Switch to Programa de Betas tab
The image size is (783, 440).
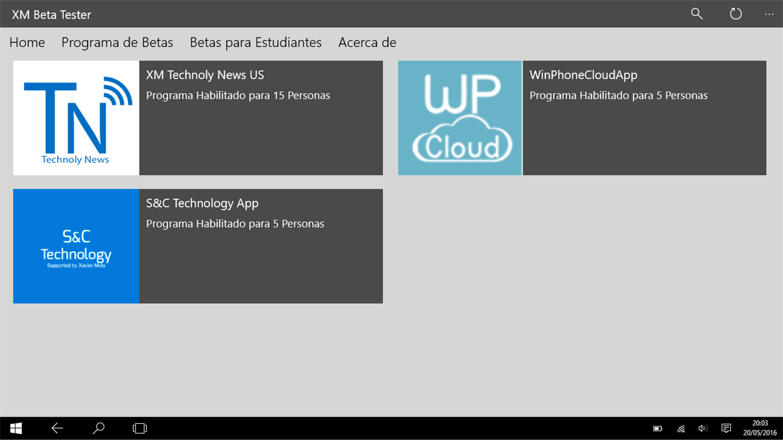tap(117, 42)
